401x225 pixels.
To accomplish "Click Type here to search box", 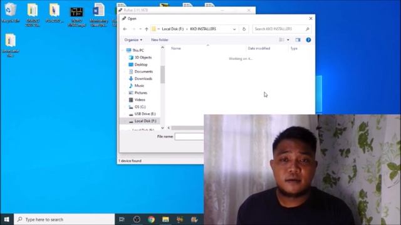I will (64, 219).
